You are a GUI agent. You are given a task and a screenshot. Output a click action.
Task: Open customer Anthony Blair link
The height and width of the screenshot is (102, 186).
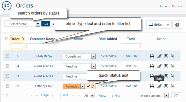point(43,86)
